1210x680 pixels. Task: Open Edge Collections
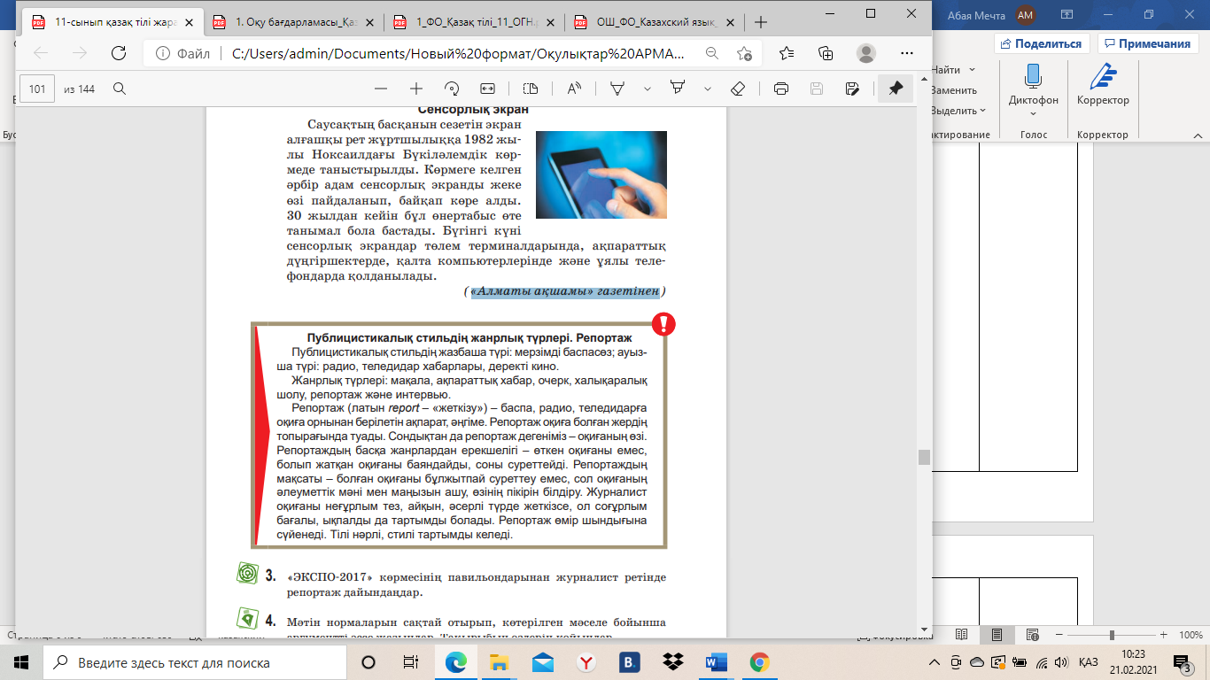coord(826,53)
